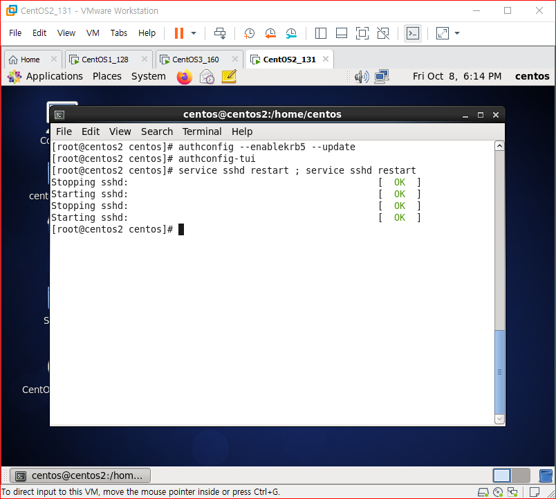Click the console view icon
This screenshot has height=499, width=556.
413,33
